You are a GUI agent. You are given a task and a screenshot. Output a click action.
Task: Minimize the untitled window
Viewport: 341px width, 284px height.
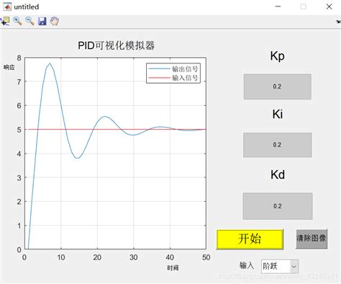[x=278, y=6]
